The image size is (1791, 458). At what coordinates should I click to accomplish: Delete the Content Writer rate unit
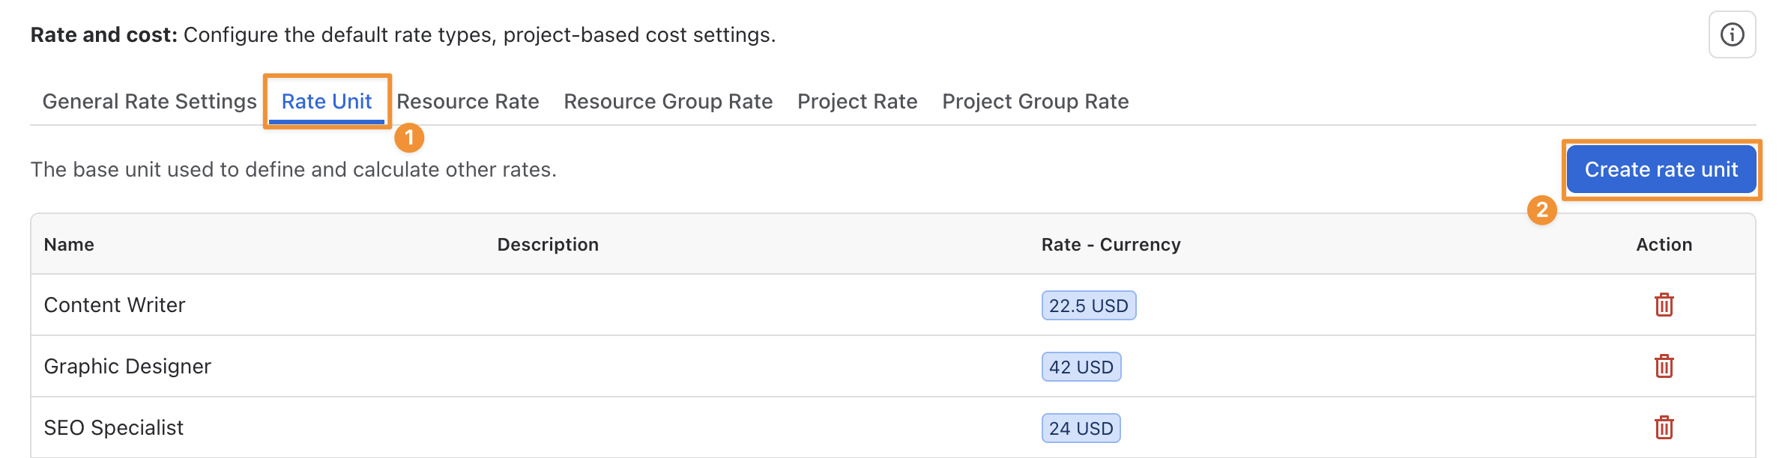(x=1664, y=305)
